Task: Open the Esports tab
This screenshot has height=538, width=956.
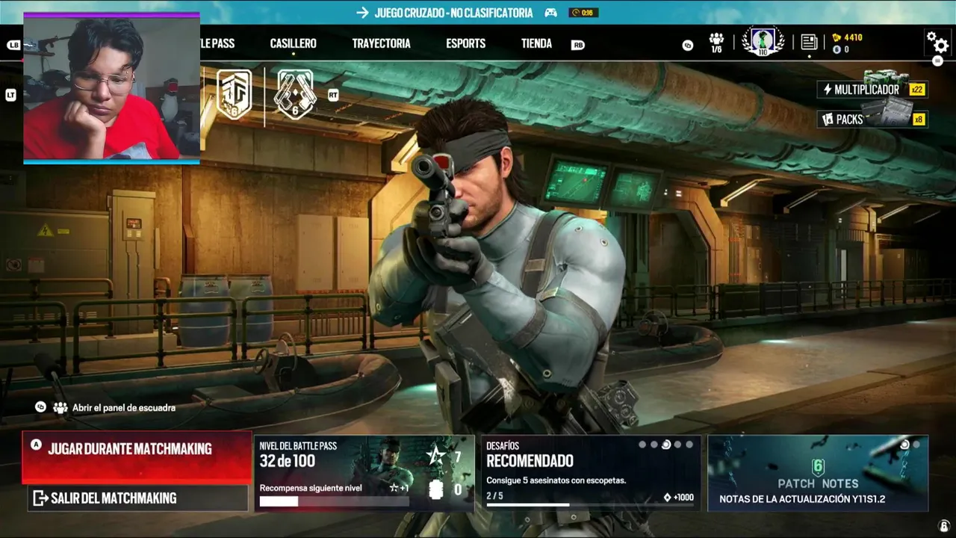Action: tap(465, 43)
